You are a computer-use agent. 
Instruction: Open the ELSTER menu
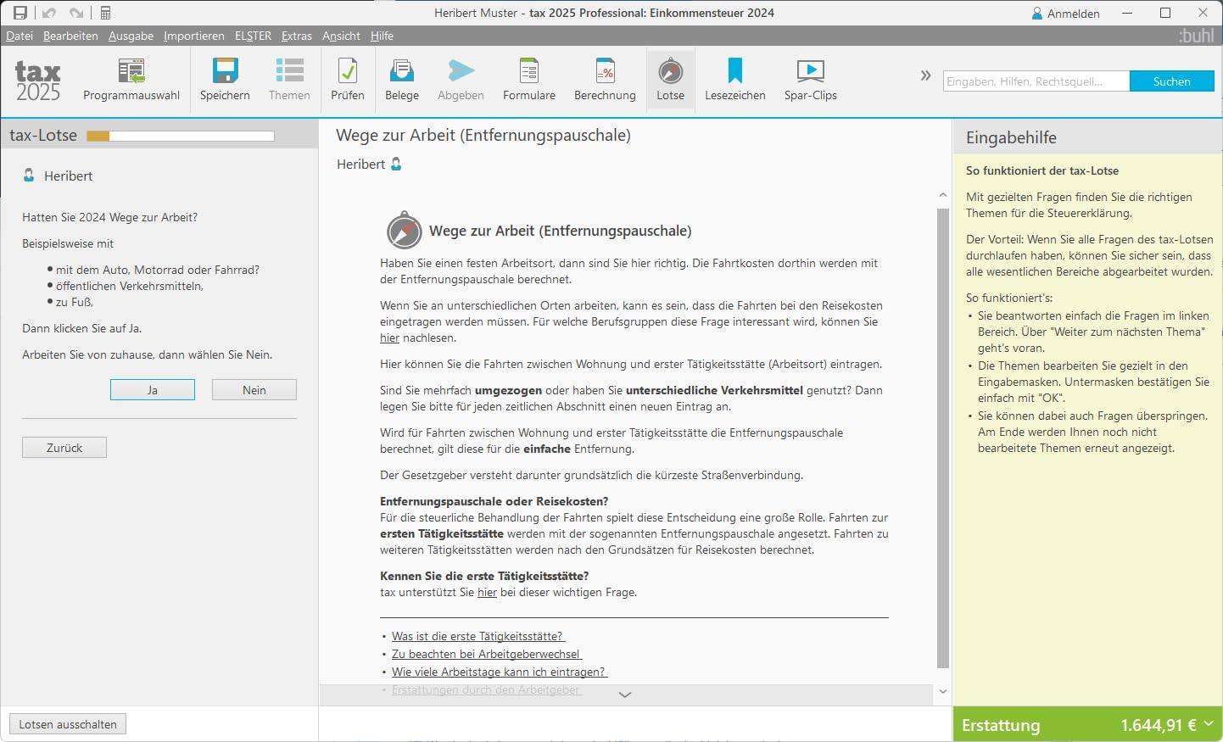coord(253,36)
